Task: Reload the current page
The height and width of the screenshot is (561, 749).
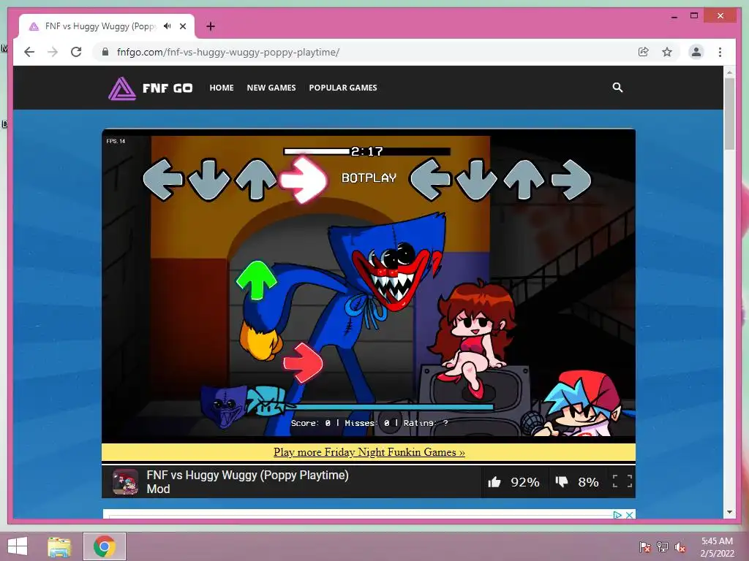Action: (x=76, y=52)
